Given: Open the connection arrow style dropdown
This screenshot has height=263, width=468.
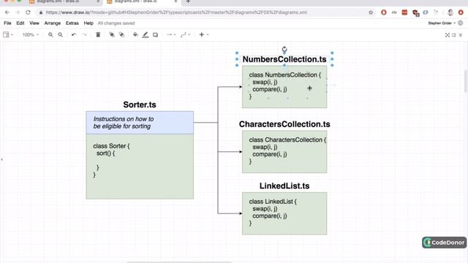Looking at the screenshot, I should pyautogui.click(x=171, y=35).
